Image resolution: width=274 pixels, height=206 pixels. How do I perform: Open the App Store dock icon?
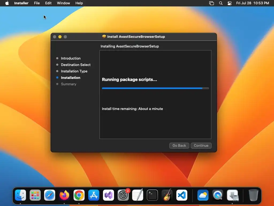click(94, 195)
